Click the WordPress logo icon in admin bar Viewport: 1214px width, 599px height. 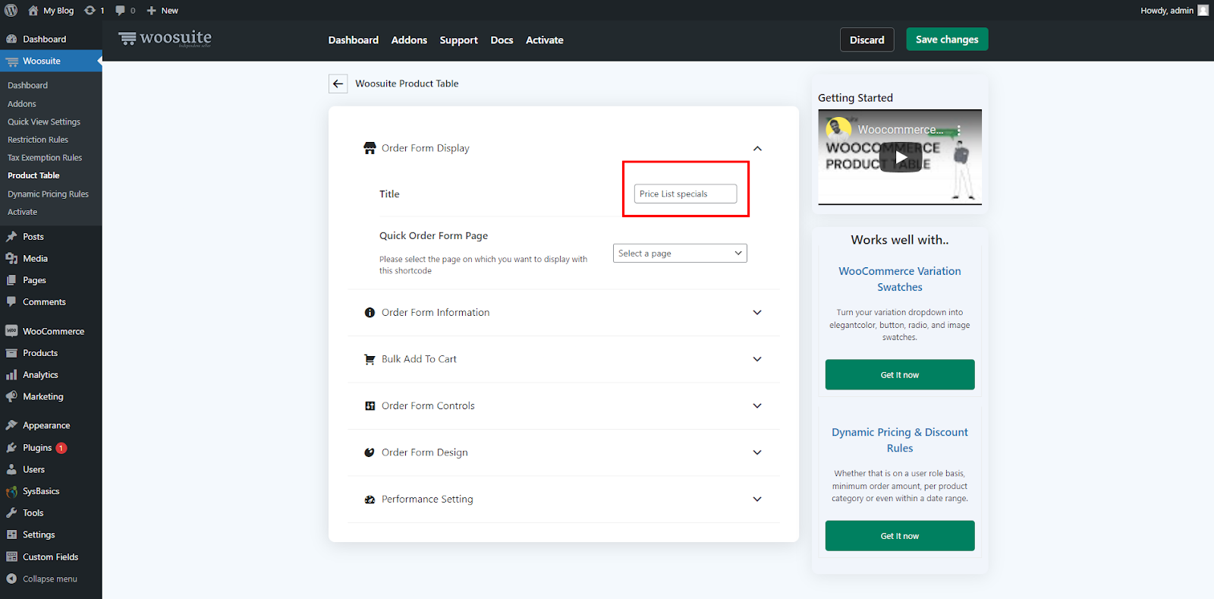tap(11, 11)
